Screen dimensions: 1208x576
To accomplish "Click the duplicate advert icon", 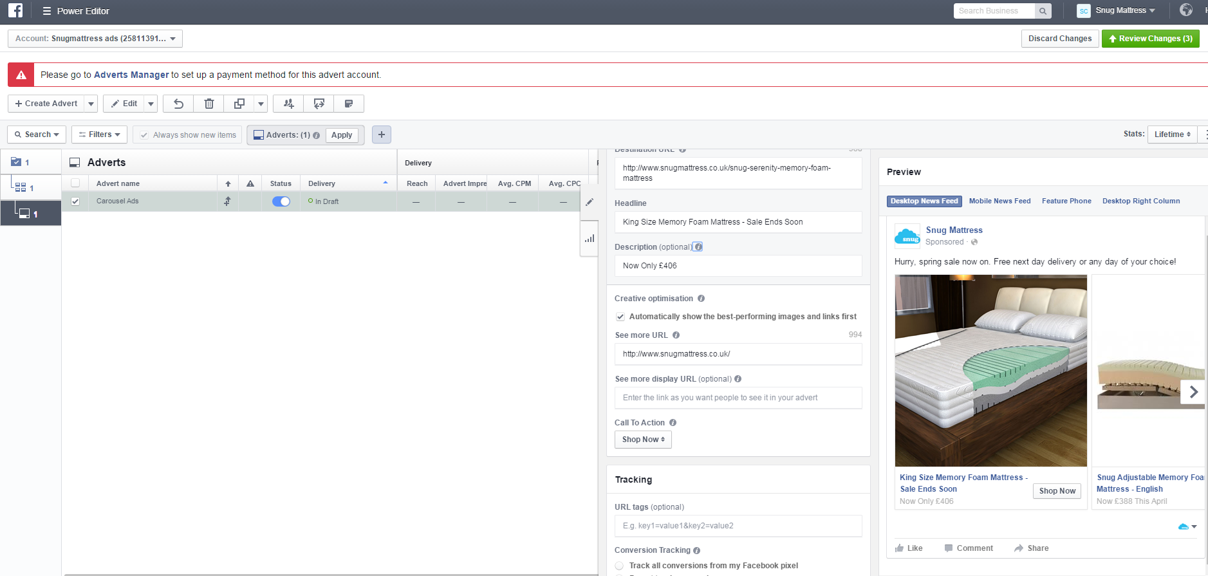I will pyautogui.click(x=239, y=104).
